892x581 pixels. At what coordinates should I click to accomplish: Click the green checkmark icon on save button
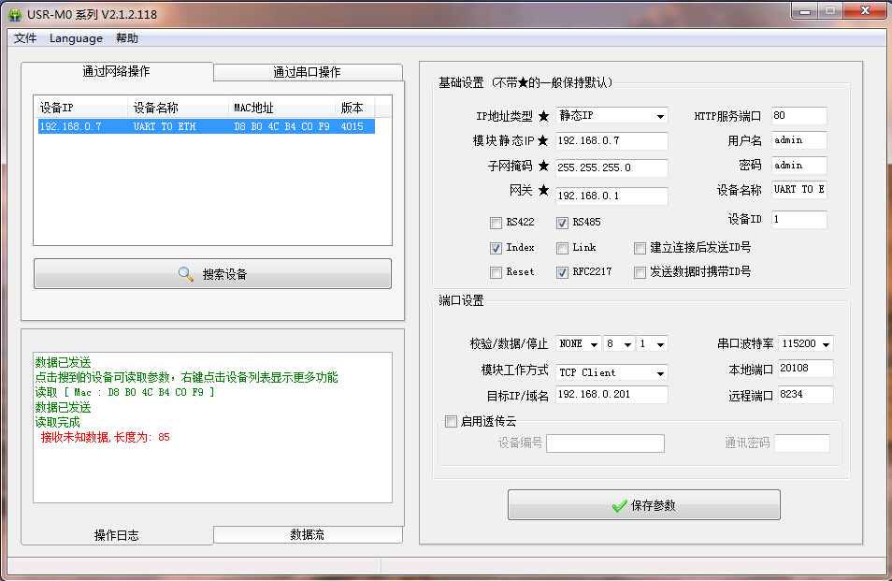(x=619, y=505)
